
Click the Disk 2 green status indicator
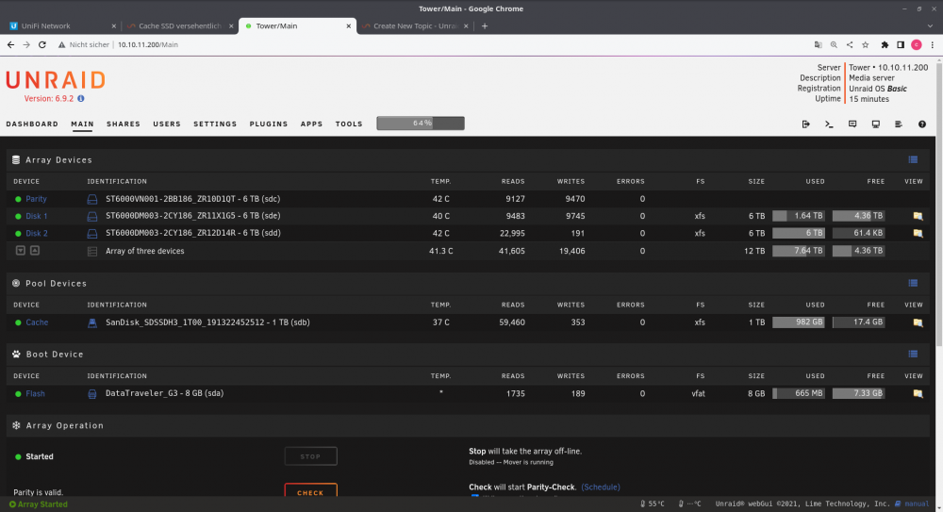(x=18, y=234)
